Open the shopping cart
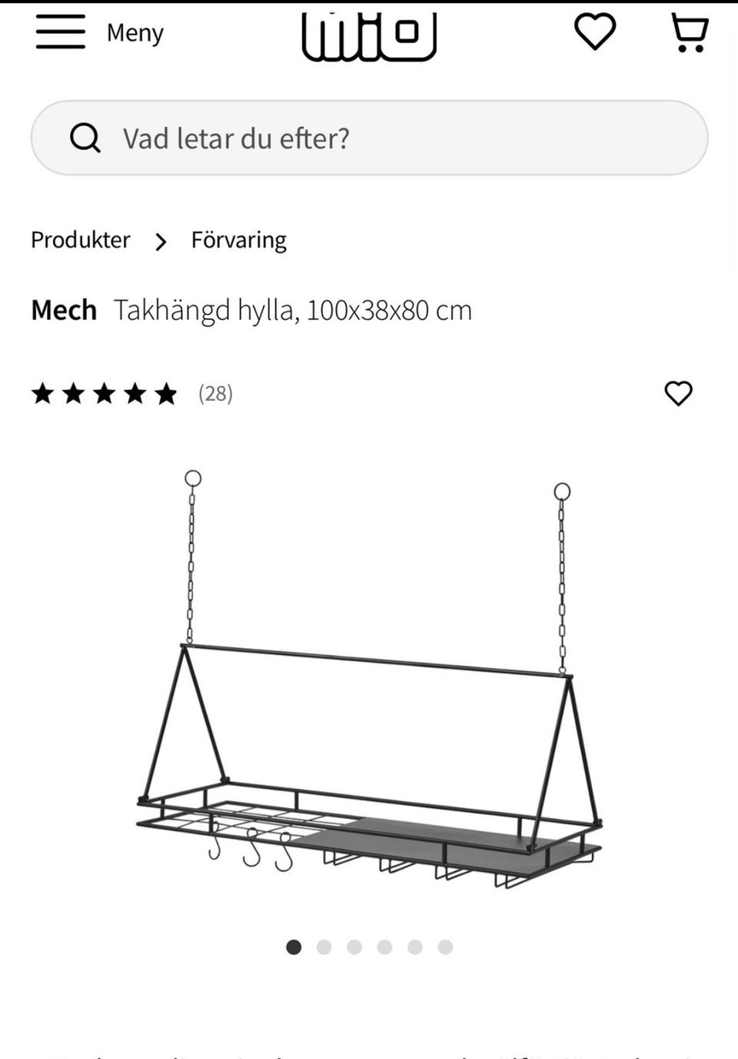 click(x=690, y=33)
